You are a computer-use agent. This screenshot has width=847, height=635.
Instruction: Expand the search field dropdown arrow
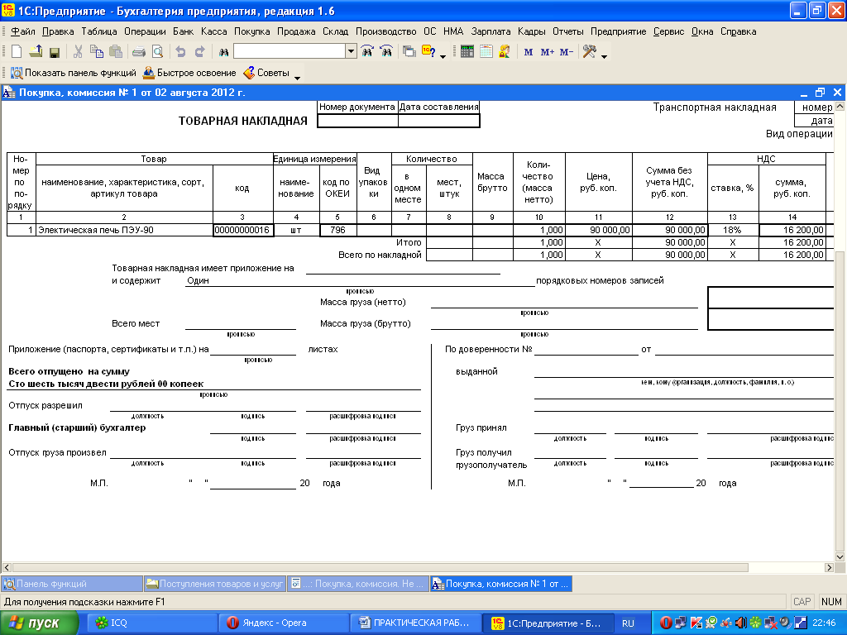(351, 51)
